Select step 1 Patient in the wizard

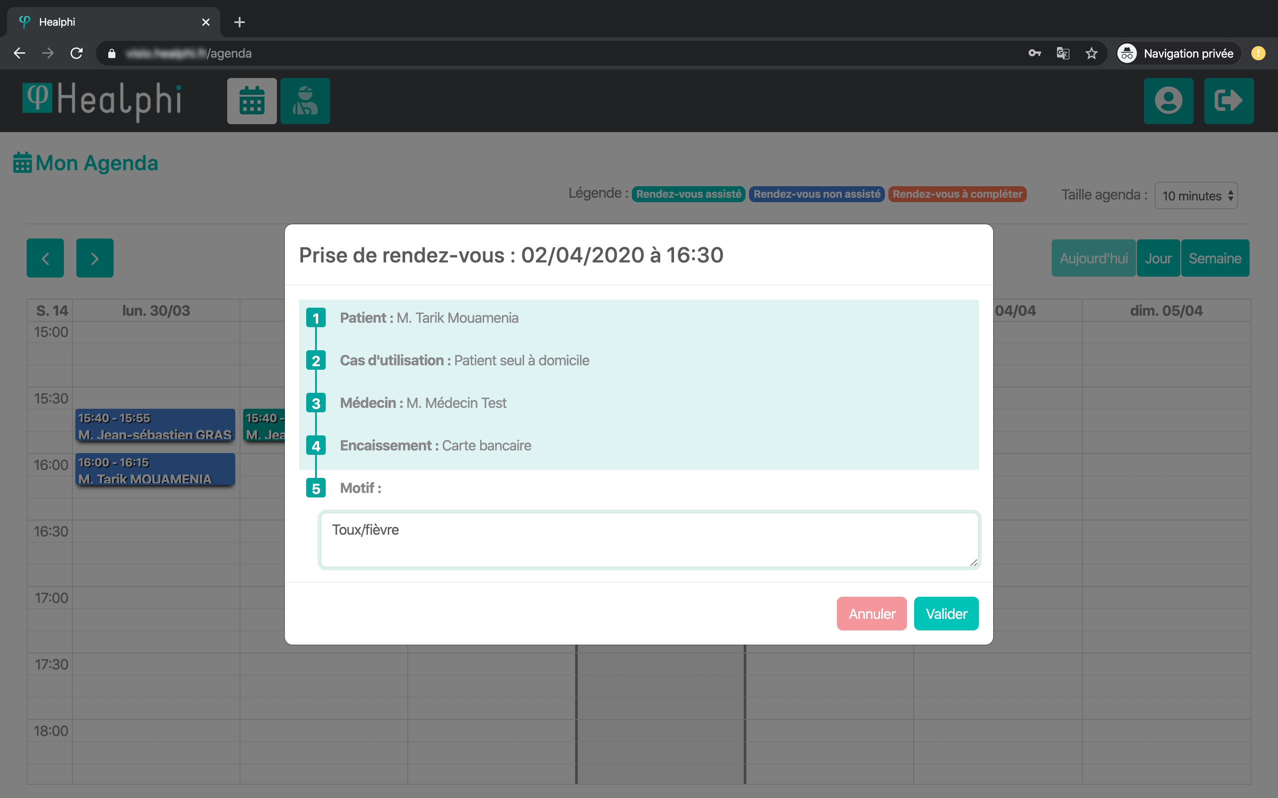click(x=316, y=318)
